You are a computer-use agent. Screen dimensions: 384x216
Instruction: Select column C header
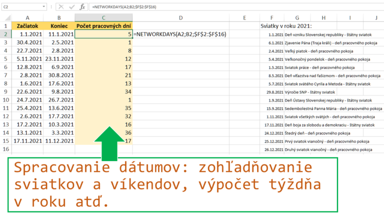pyautogui.click(x=104, y=17)
